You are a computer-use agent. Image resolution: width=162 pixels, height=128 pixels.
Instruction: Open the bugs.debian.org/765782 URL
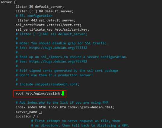pos(58,62)
